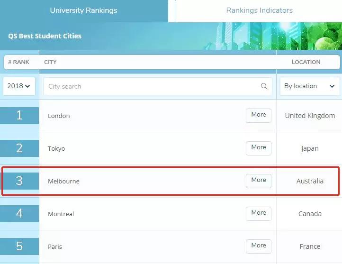Screen dimensions: 342x264
Task: Click More button for Tokyo
Action: [x=259, y=148]
